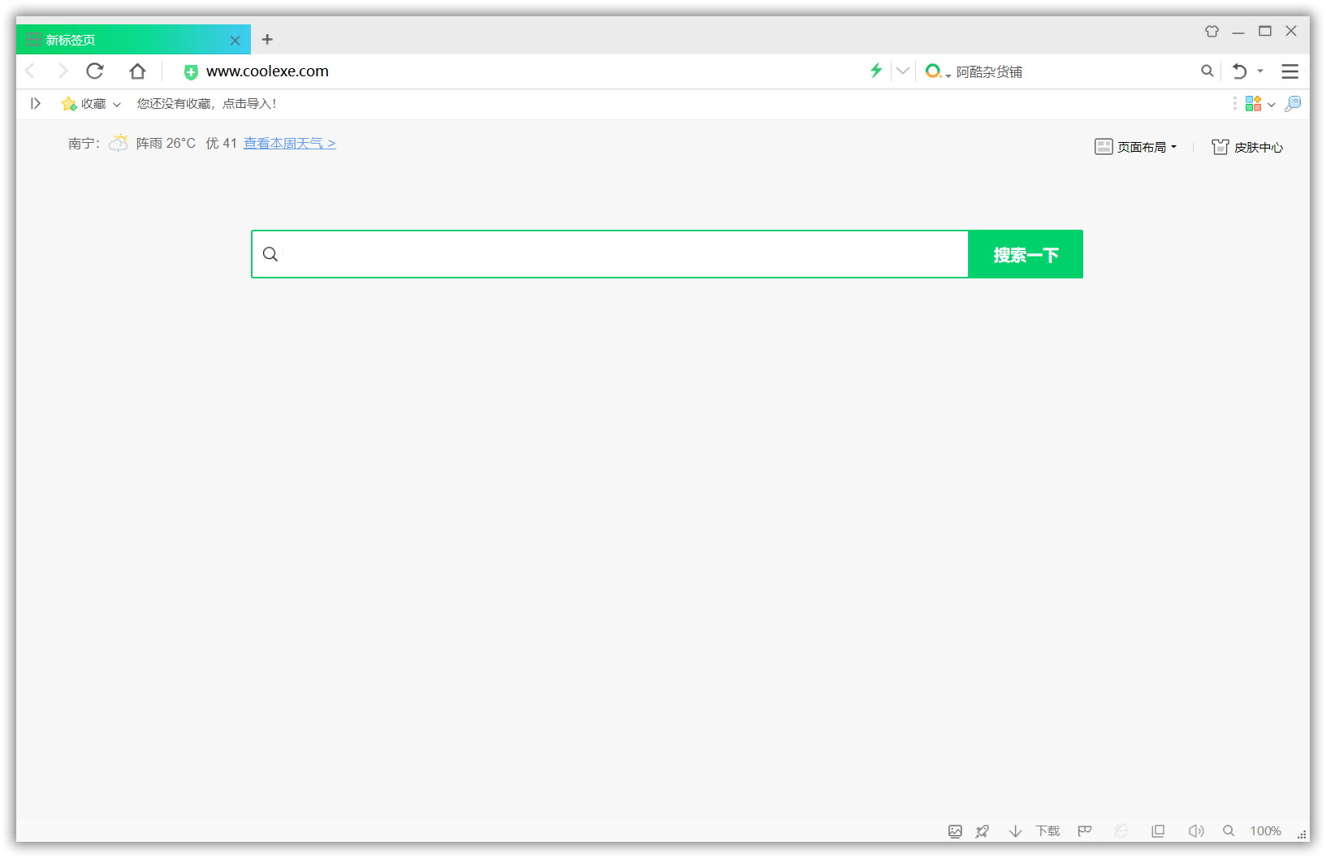Screen dimensions: 1326x858
Task: Open the hamburger main menu
Action: (x=1289, y=71)
